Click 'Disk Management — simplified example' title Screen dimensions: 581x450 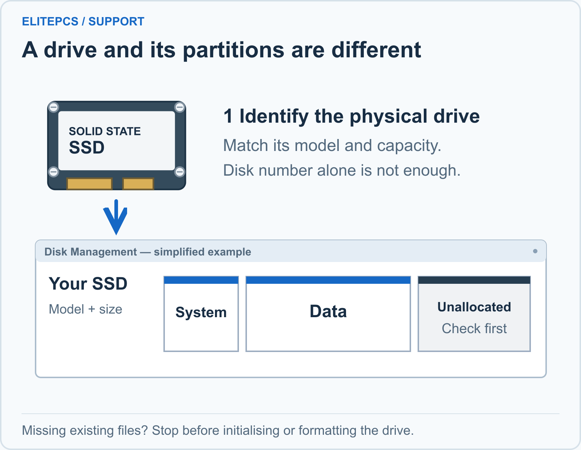click(x=148, y=251)
